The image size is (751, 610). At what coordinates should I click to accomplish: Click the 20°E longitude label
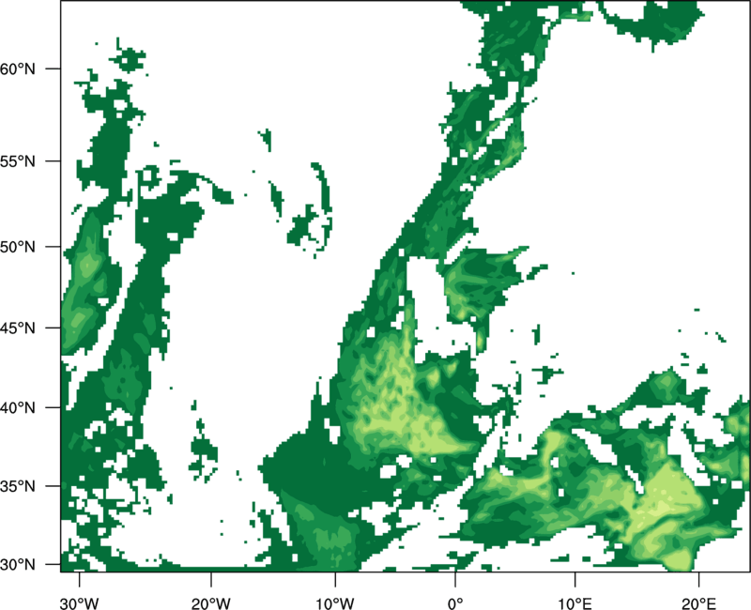[698, 603]
